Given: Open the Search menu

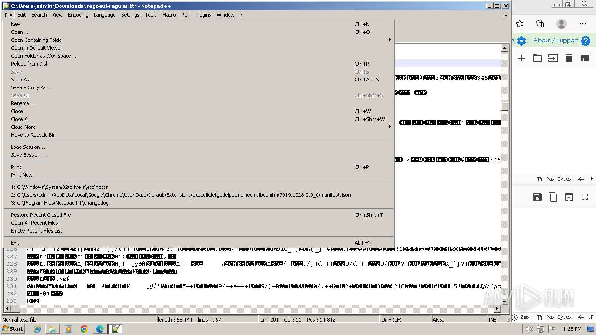Looking at the screenshot, I should (39, 15).
